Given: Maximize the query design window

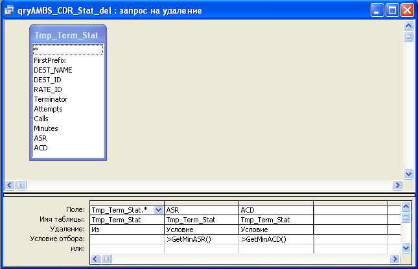Looking at the screenshot, I should coord(392,10).
